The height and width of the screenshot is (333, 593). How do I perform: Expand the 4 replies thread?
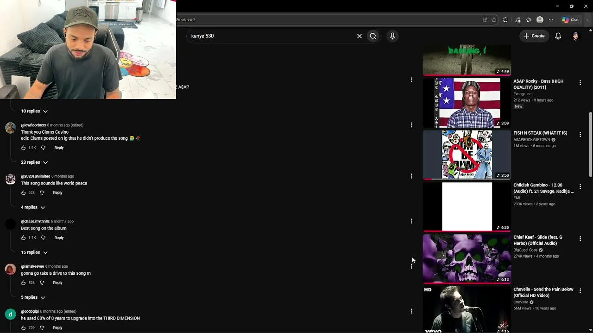coord(33,207)
